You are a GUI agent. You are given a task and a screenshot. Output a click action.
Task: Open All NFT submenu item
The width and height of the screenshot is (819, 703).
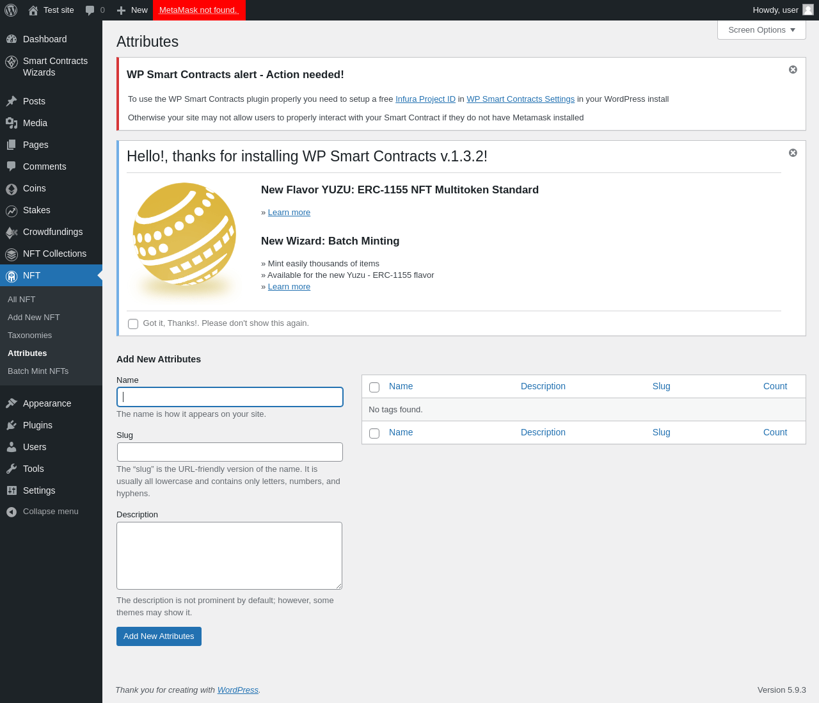(22, 299)
